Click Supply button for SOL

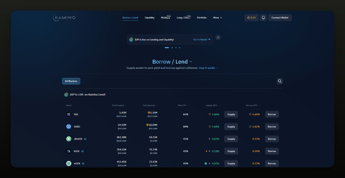(x=231, y=114)
